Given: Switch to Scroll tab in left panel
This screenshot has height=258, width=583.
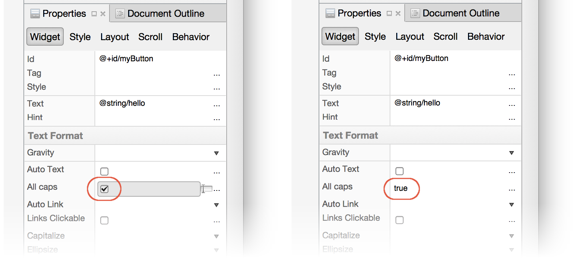Looking at the screenshot, I should (151, 37).
